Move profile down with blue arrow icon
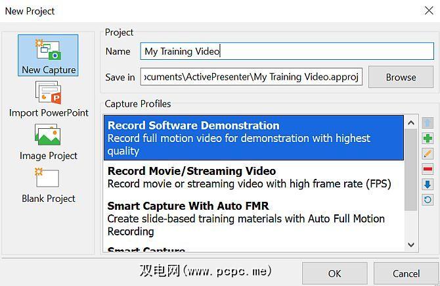Screen dimensions: 440x286 point(428,184)
